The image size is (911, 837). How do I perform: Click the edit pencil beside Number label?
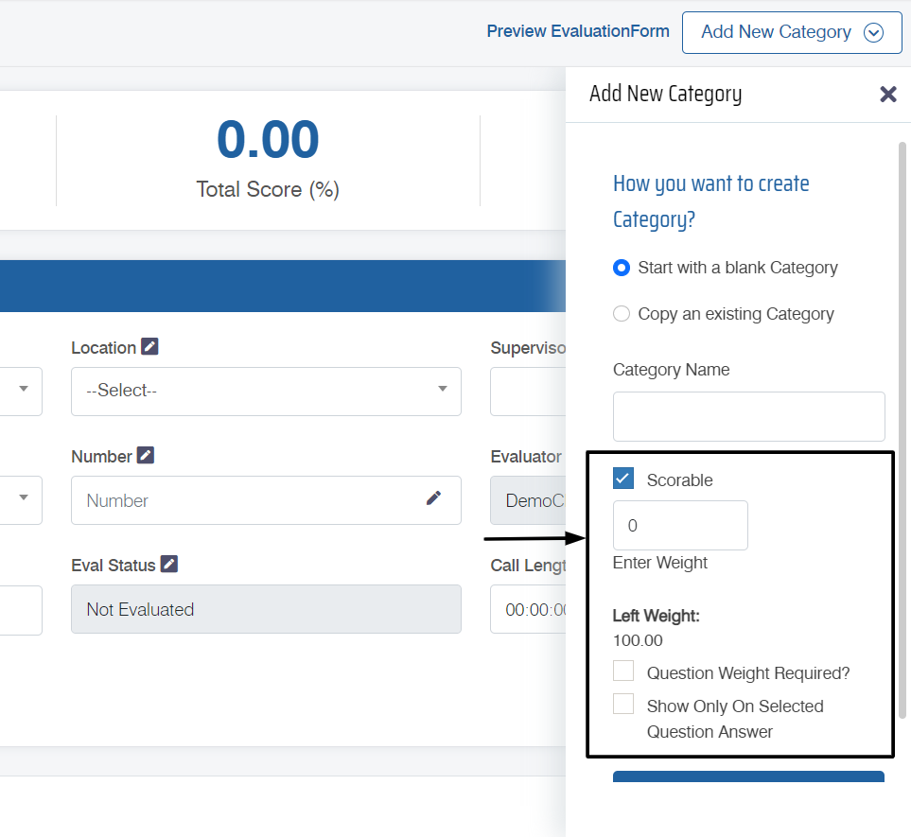pos(146,456)
